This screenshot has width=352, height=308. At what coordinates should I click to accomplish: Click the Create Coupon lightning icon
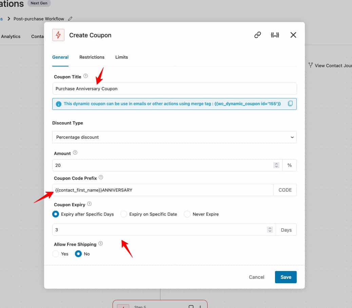(x=58, y=35)
